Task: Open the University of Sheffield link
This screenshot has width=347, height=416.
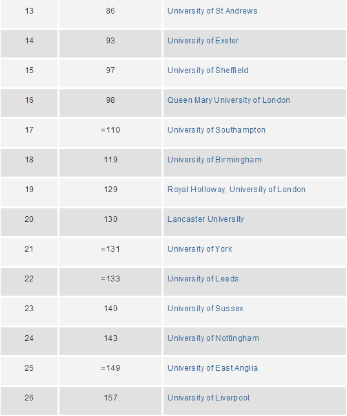Action: [x=207, y=71]
